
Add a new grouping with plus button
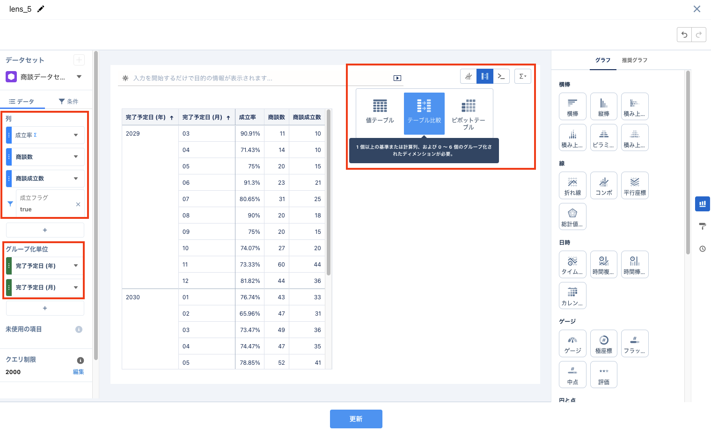(x=45, y=308)
